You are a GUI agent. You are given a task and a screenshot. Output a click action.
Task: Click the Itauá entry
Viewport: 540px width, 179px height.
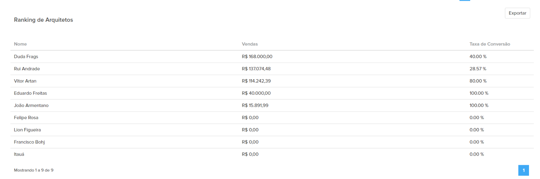[19, 154]
